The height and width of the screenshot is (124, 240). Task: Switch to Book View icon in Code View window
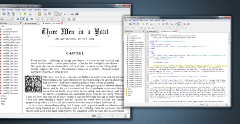[172, 24]
